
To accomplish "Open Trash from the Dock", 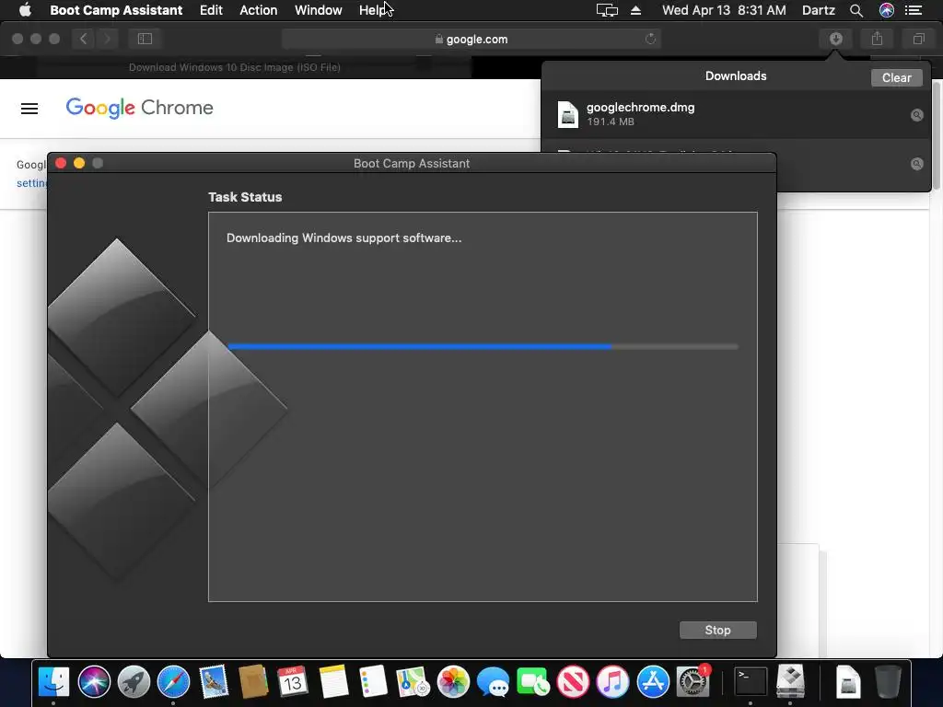I will coord(888,682).
